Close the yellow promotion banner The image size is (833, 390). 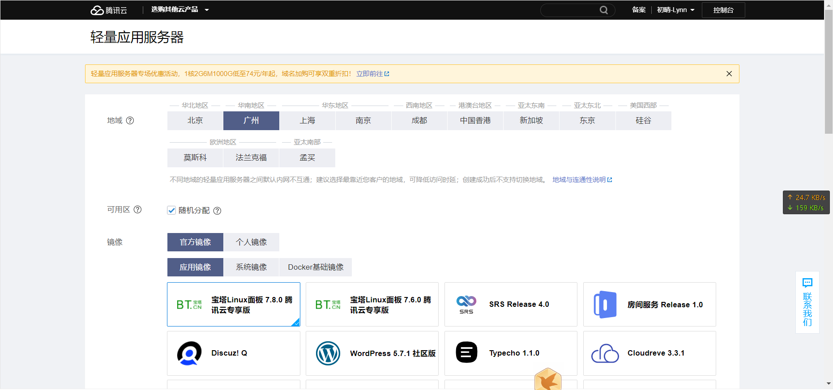pyautogui.click(x=729, y=74)
